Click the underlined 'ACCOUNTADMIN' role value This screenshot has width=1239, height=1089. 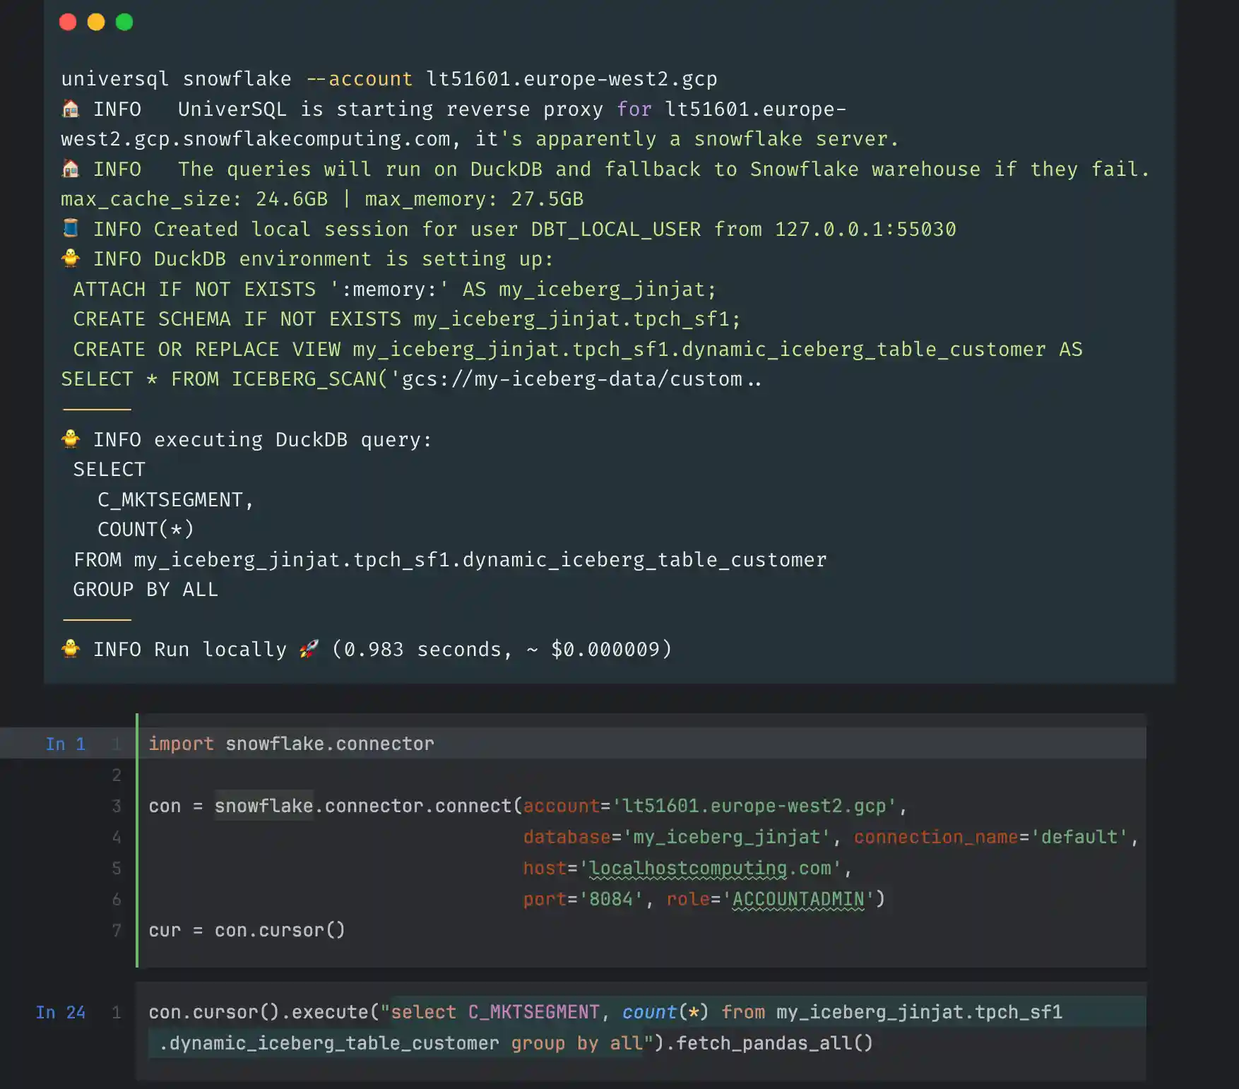point(798,899)
